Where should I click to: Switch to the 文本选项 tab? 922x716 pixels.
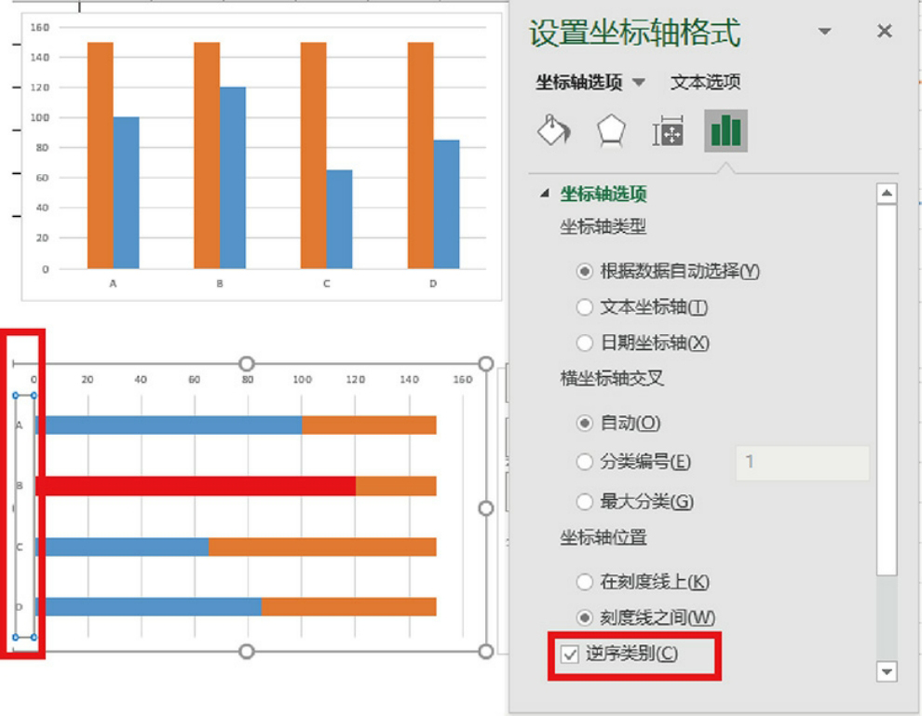(705, 82)
